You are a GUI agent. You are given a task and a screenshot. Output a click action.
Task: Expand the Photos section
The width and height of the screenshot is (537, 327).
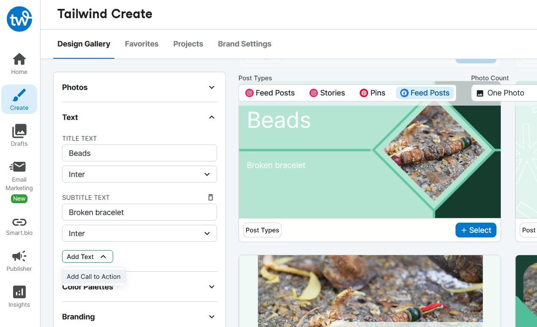point(139,87)
